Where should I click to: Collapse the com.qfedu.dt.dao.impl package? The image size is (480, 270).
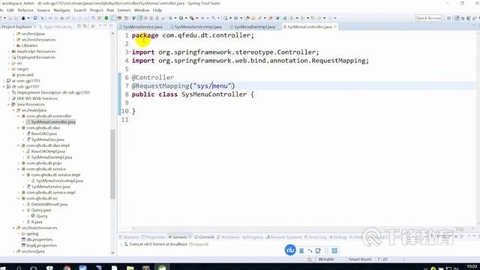[18, 145]
